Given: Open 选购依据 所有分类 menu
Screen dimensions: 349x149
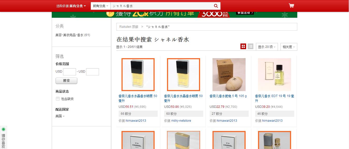Looking at the screenshot, I should (x=71, y=6).
